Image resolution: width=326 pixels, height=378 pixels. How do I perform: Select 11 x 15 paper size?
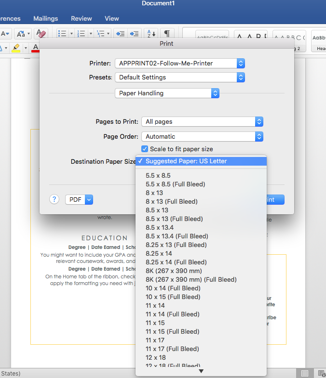pos(201,323)
